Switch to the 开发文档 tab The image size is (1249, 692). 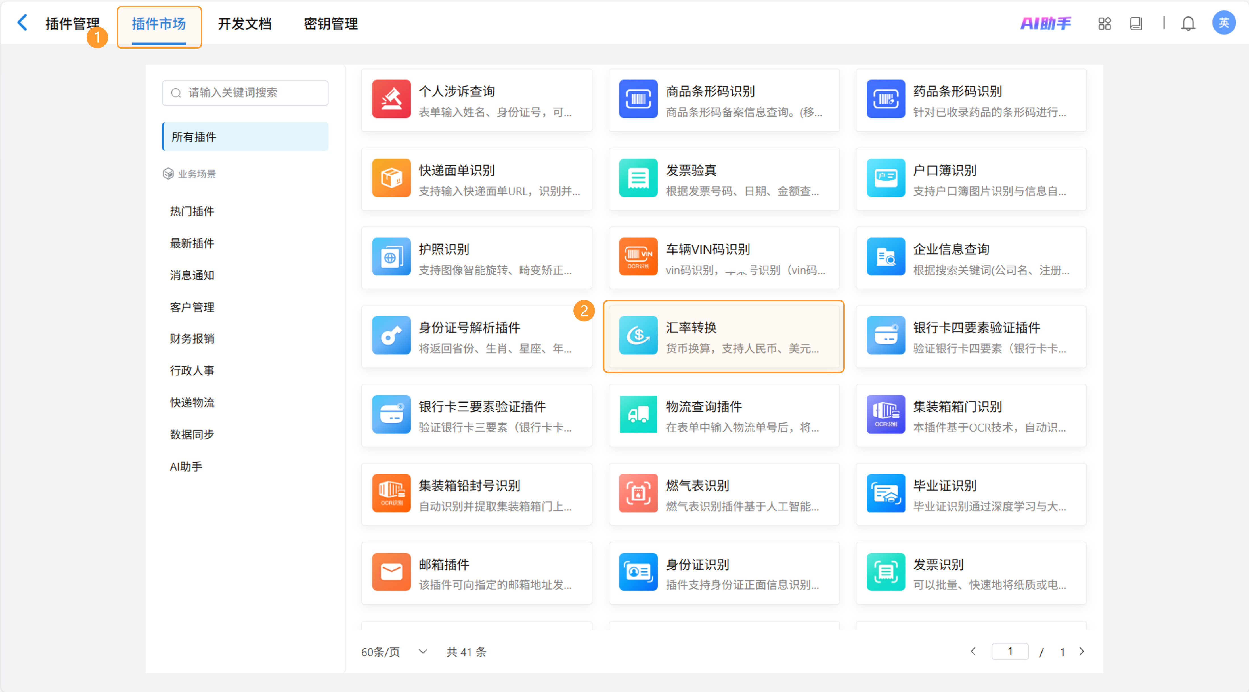point(244,24)
